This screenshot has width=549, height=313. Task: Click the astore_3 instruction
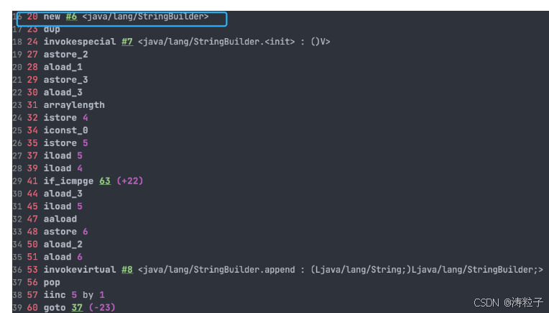65,80
